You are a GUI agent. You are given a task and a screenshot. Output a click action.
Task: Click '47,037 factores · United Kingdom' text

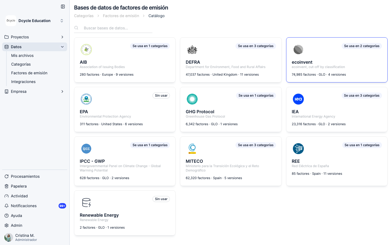click(212, 75)
